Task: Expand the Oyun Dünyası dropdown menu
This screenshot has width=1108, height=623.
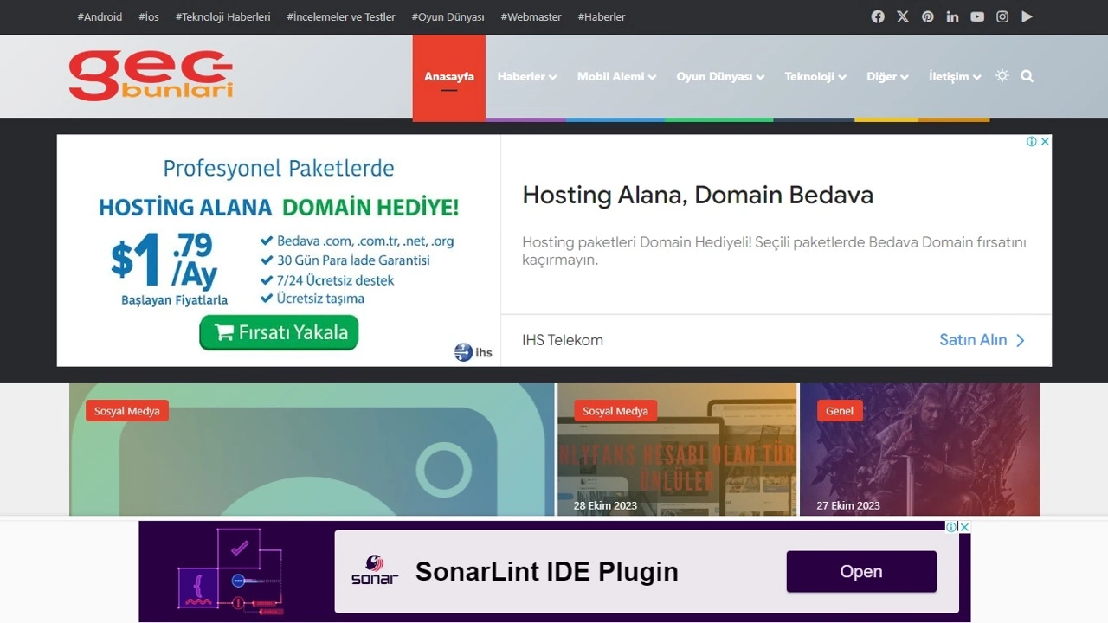Action: pos(720,76)
